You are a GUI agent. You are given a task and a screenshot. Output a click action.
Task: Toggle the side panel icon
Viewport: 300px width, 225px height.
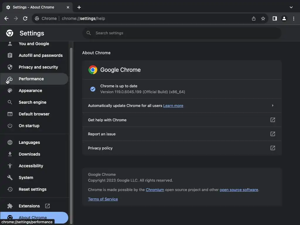(x=275, y=18)
